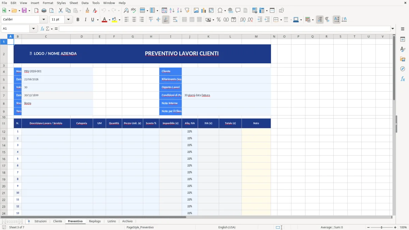
Task: Set Align Left
Action: coord(126,20)
